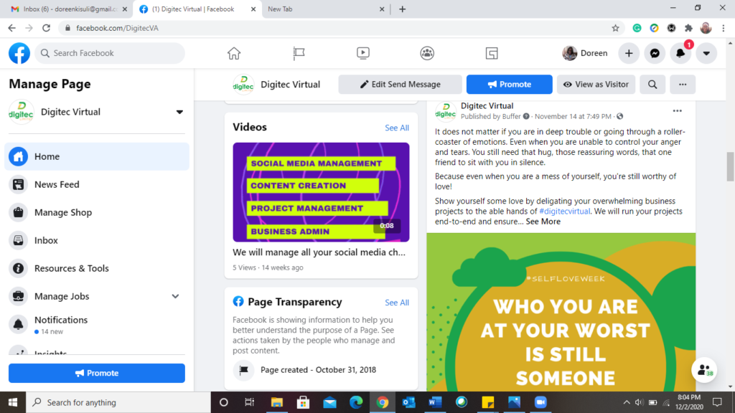Open the Groups icon in top navigation

pyautogui.click(x=427, y=53)
